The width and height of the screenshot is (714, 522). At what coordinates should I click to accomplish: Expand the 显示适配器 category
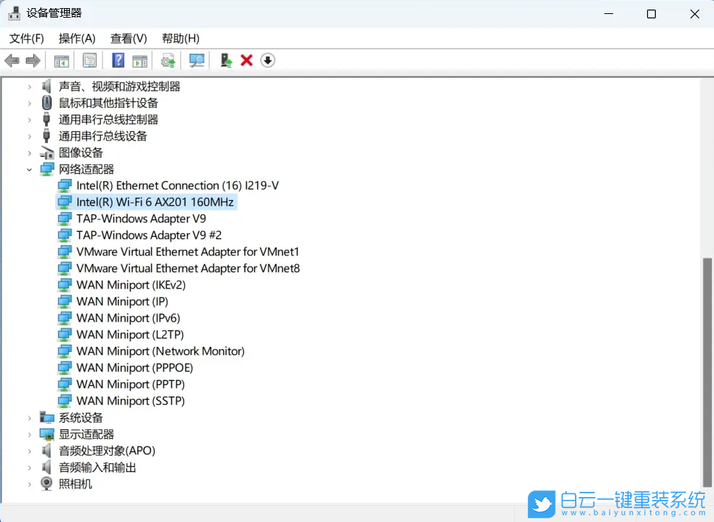tap(29, 434)
